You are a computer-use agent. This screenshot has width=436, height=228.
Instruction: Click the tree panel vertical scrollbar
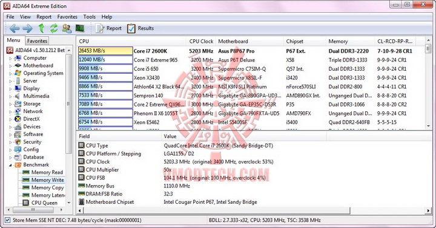click(68, 104)
